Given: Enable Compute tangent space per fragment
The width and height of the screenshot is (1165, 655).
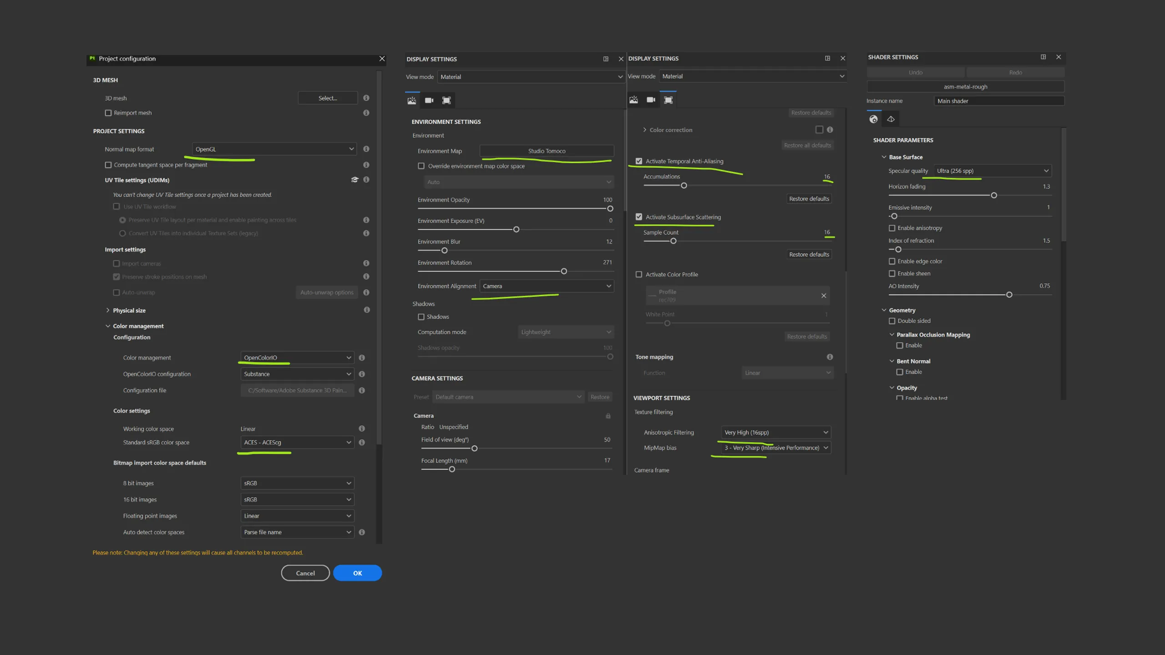Looking at the screenshot, I should 108,165.
